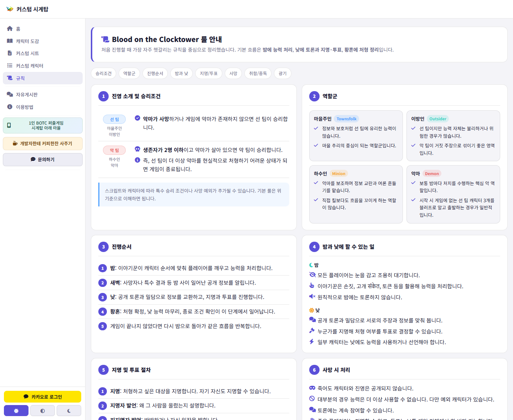Click 개발자한테 커피한잔 사주기 button
Screen dimensions: 513x420
point(43,143)
